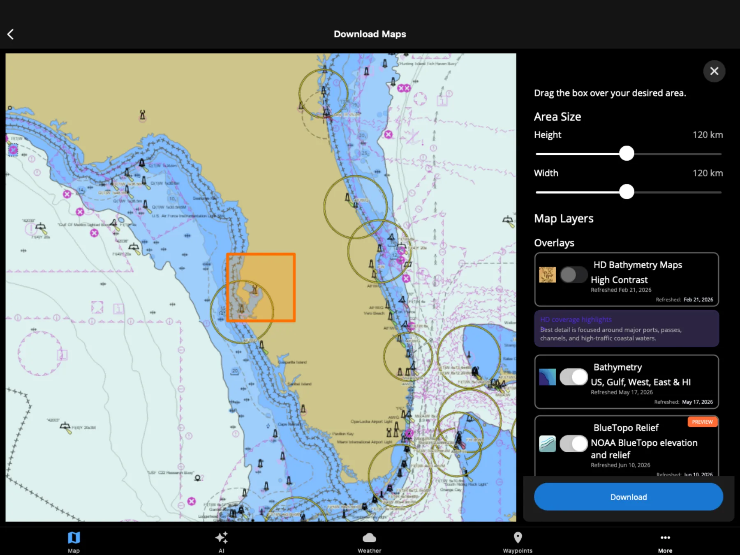Click NOAA BlueTopo elevation and relief text
The image size is (740, 555).
click(644, 449)
